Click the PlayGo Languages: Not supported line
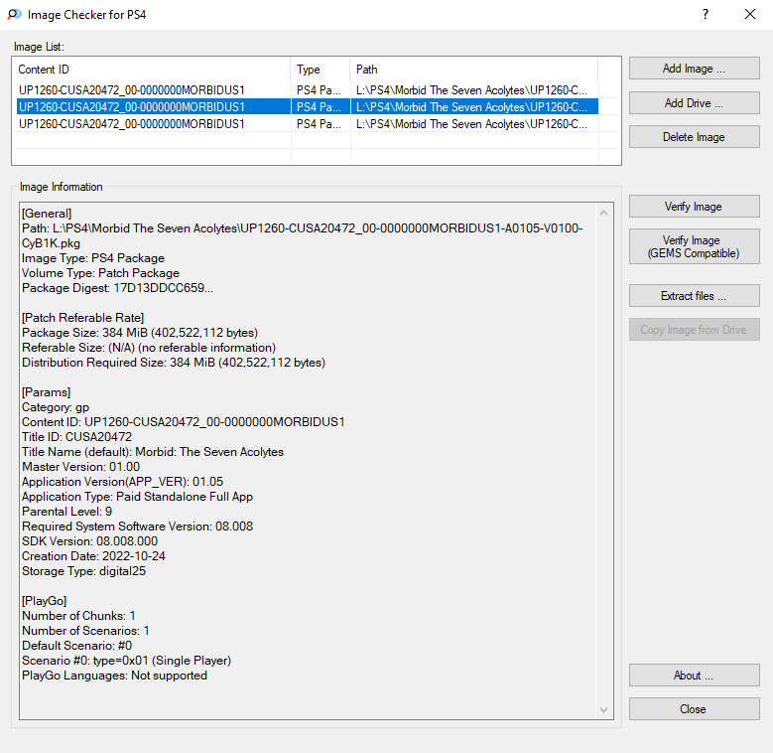Viewport: 773px width, 753px height. pos(114,676)
